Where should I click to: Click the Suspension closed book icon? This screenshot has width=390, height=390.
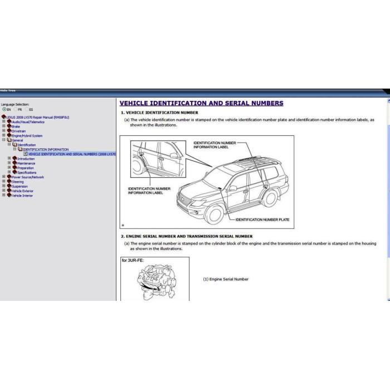[x=9, y=186]
